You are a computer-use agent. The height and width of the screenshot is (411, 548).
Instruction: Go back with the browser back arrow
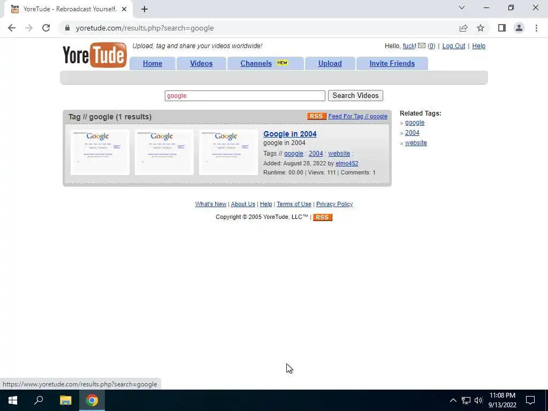coord(12,28)
